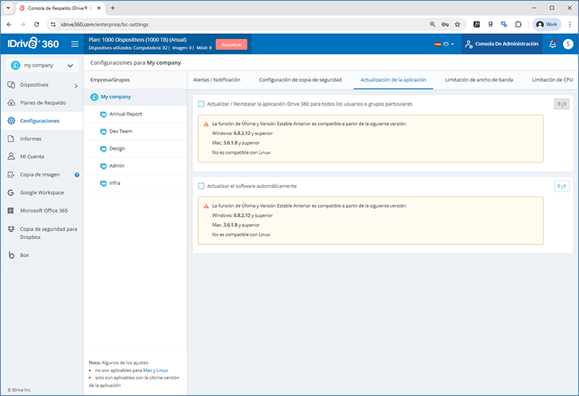Image resolution: width=579 pixels, height=396 pixels.
Task: Open the Consola De Administración button
Action: point(502,44)
